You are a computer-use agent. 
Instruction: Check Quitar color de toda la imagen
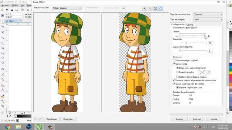(x=177, y=77)
